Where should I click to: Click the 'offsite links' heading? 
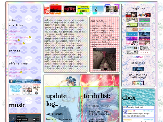pos(18,64)
